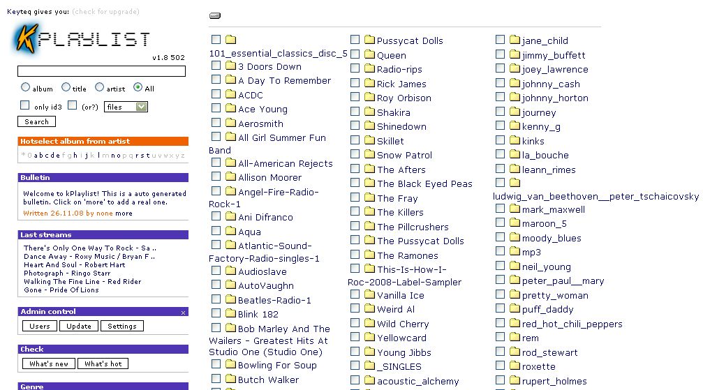Open the kinks folder icon
703x390 pixels.
pos(515,140)
